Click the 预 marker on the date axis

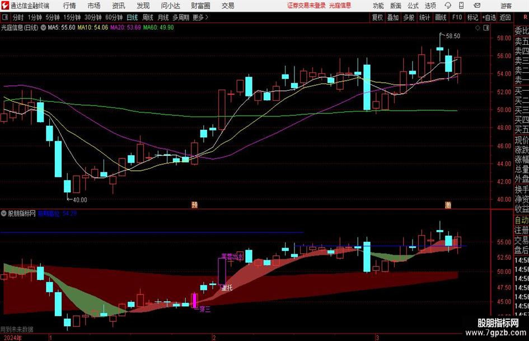coord(195,205)
